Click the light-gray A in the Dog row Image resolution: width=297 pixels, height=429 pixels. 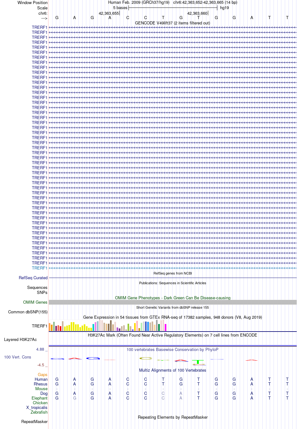point(181,393)
